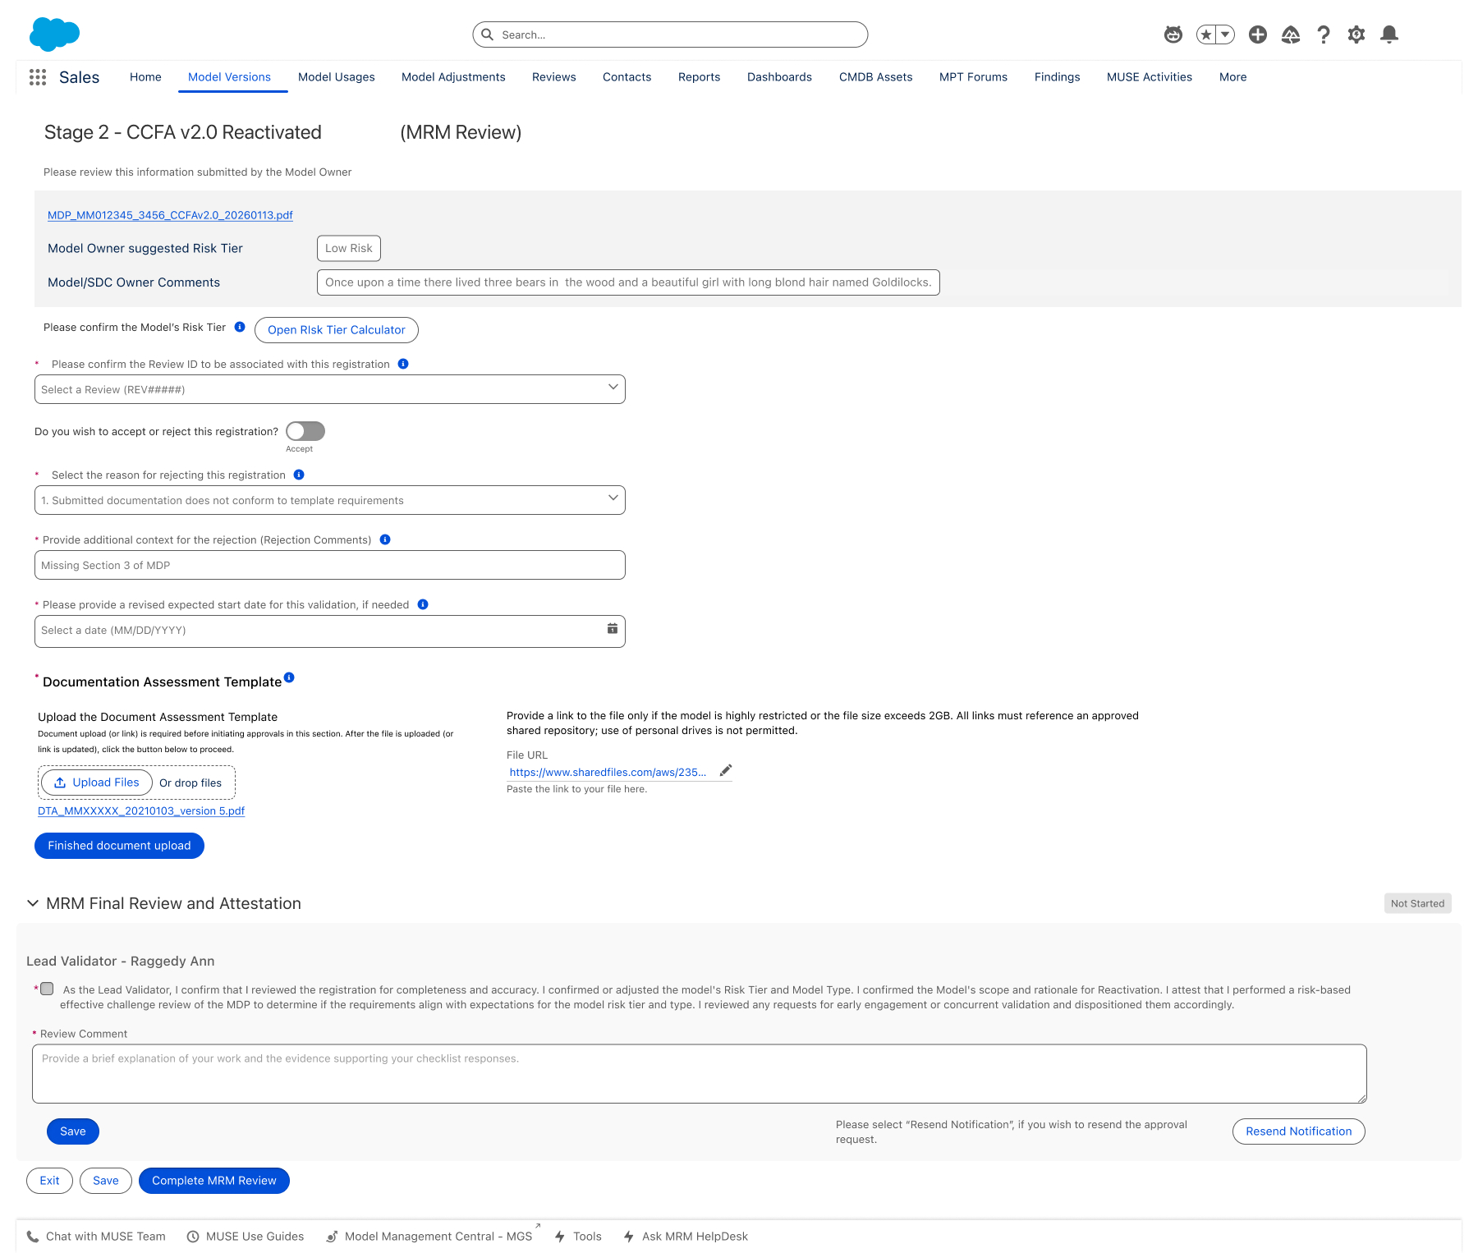Click the global Create plus icon

click(x=1258, y=34)
